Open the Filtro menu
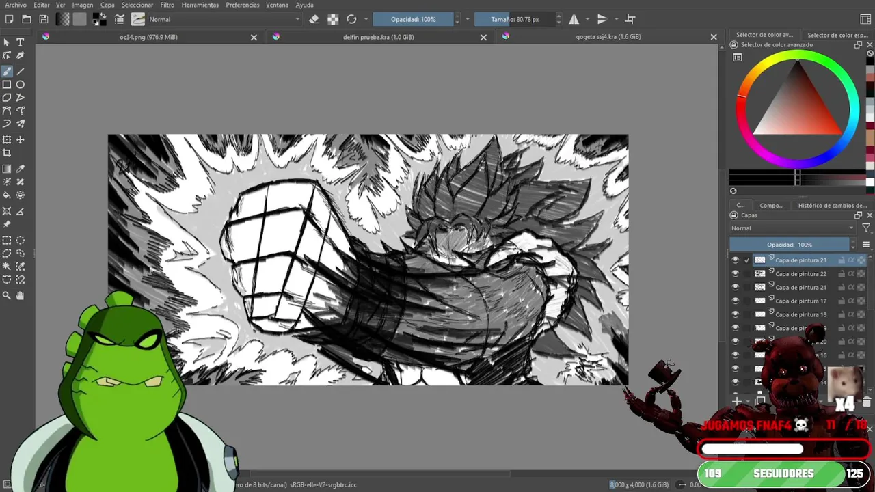Screen dimensions: 875x492 pos(167,5)
